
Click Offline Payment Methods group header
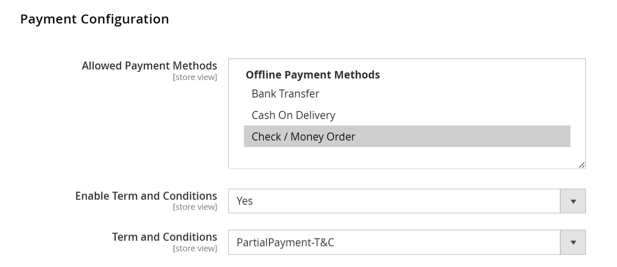pos(313,75)
